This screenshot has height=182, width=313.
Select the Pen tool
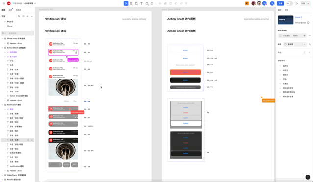click(147, 3)
